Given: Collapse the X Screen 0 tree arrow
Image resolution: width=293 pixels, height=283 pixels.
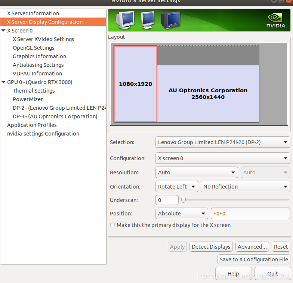Looking at the screenshot, I should point(3,31).
